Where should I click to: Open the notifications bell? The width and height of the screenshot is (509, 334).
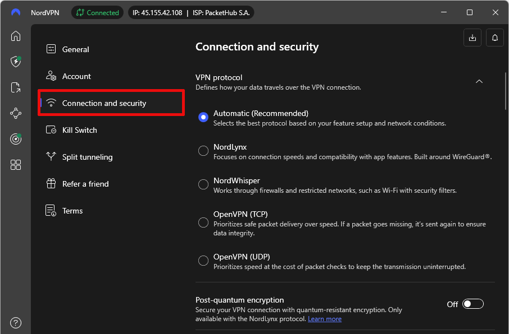point(494,38)
